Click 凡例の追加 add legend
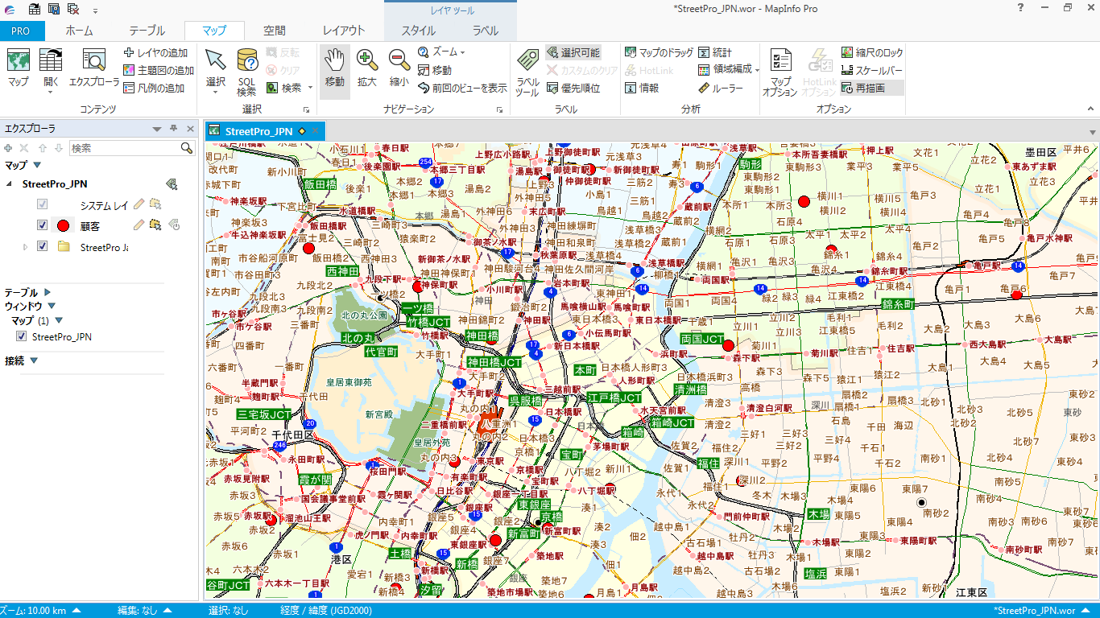 (x=155, y=88)
